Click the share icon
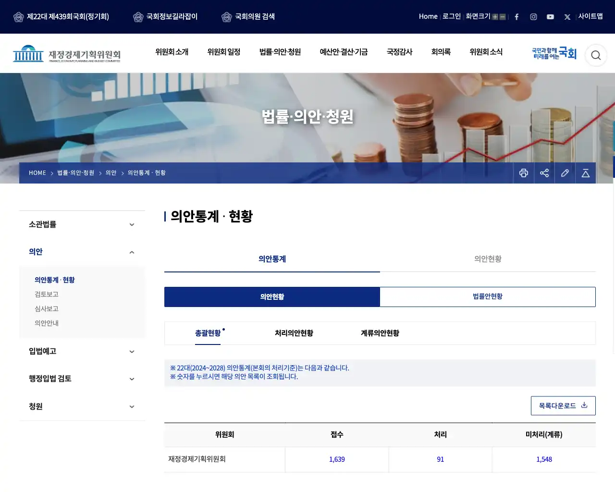Screen dimensions: 615x492 [x=544, y=173]
